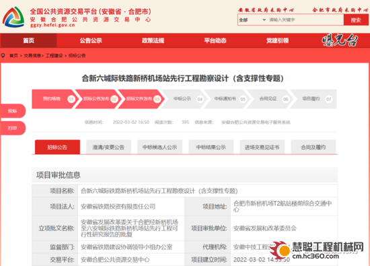370x266 pixels.
Task: Click 安徽合肥公共资源交易中心 table cell
Action: [x=131, y=260]
